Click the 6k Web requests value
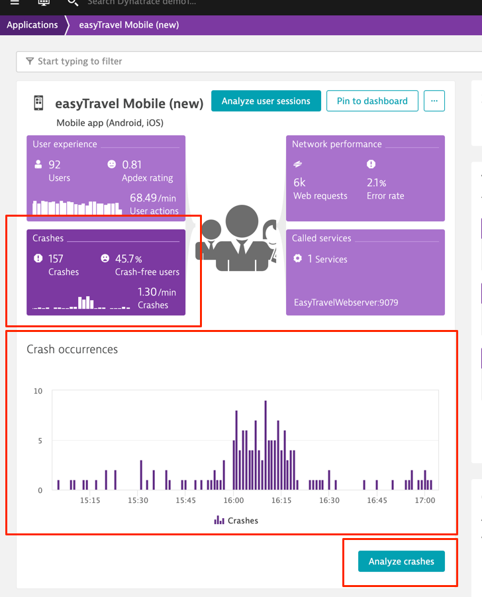This screenshot has height=597, width=482. click(299, 183)
